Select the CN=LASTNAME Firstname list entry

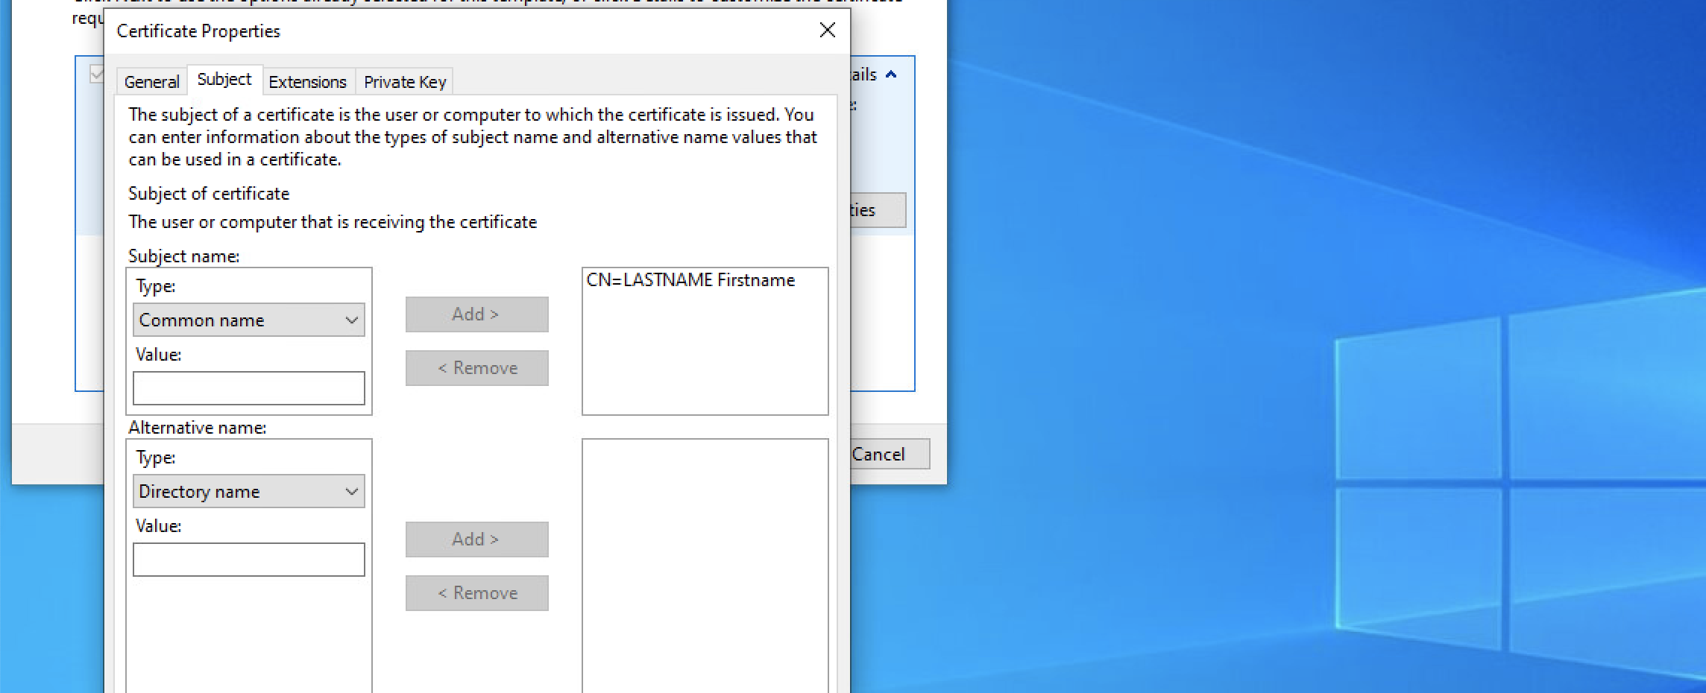[690, 280]
